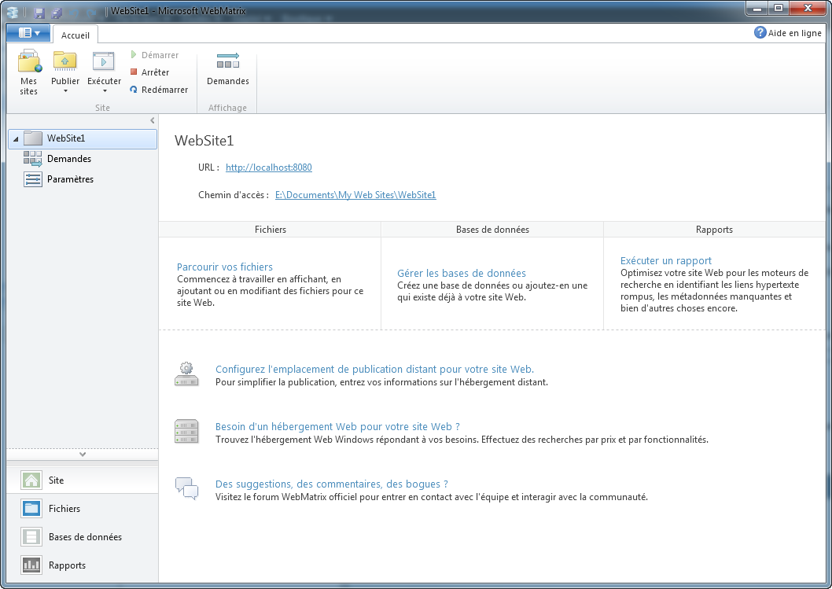Image resolution: width=832 pixels, height=589 pixels.
Task: Click Parcourir vos fichiers link
Action: (225, 267)
